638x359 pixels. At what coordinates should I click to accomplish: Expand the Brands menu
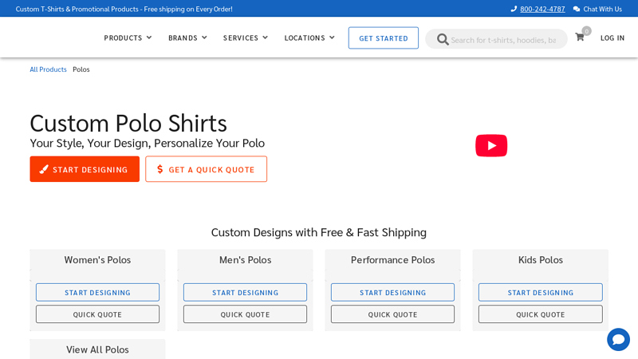[x=187, y=37]
